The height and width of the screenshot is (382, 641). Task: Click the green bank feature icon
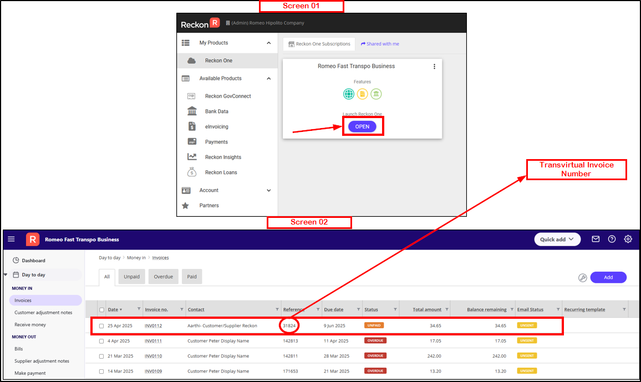click(x=376, y=94)
